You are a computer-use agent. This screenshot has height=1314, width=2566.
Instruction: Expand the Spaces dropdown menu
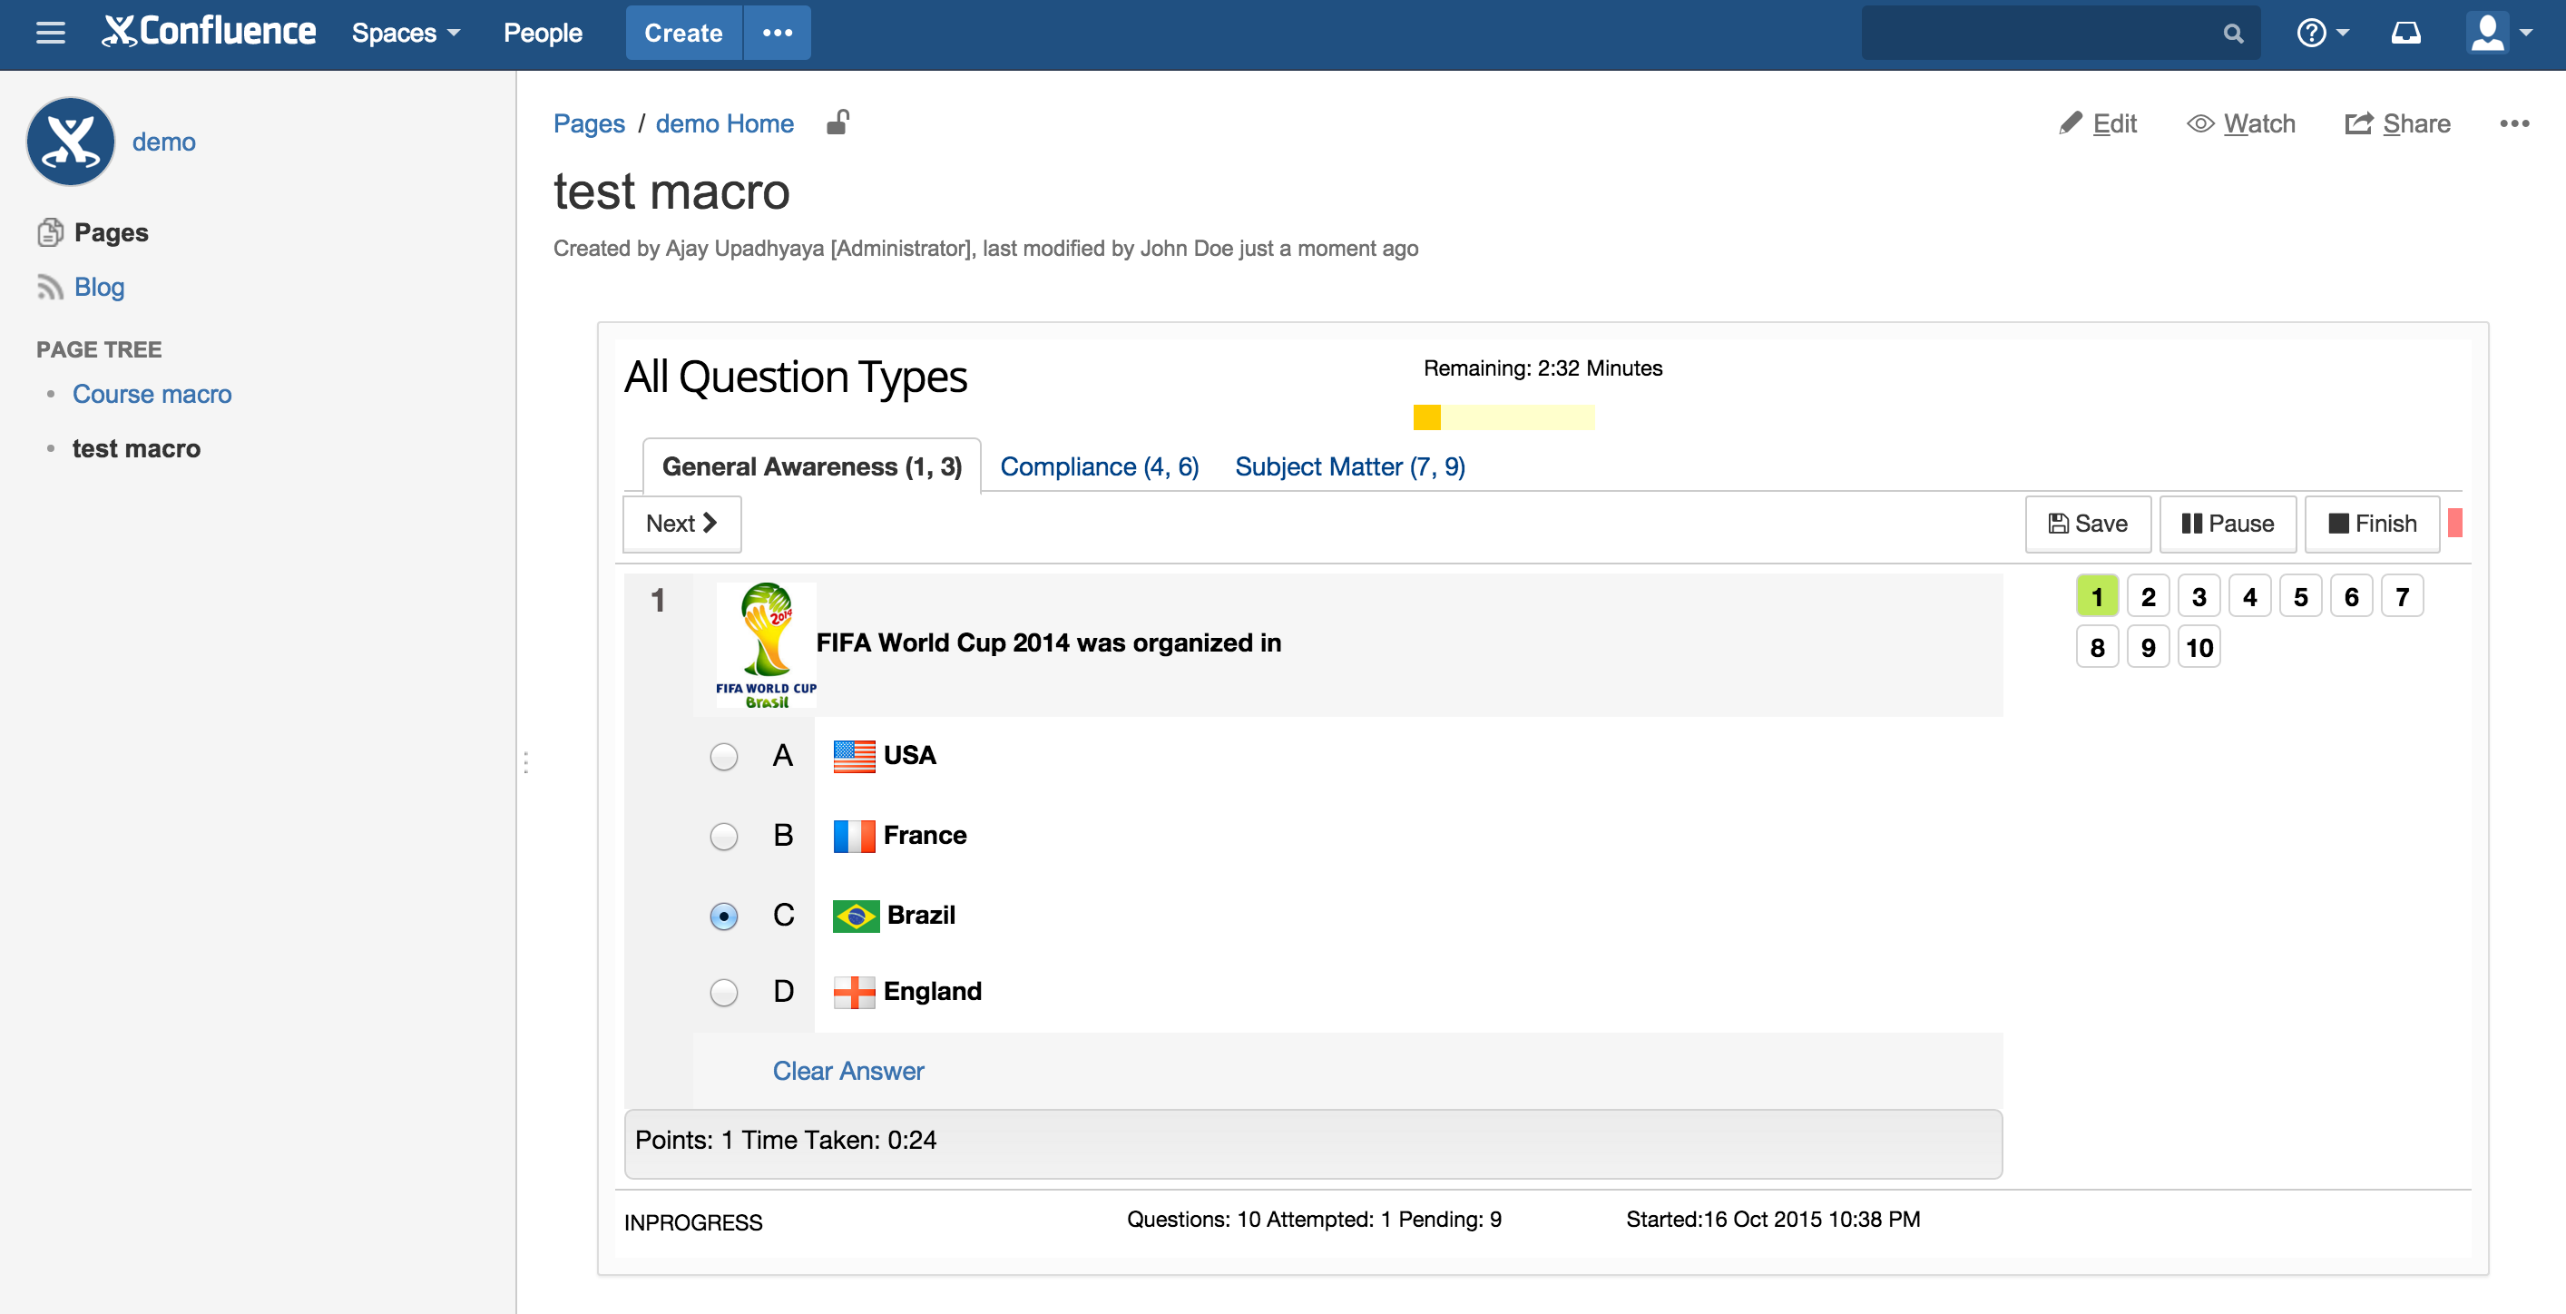pos(406,33)
